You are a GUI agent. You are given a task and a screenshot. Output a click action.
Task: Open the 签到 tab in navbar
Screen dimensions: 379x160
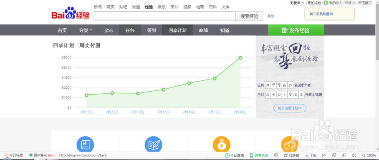click(x=152, y=30)
